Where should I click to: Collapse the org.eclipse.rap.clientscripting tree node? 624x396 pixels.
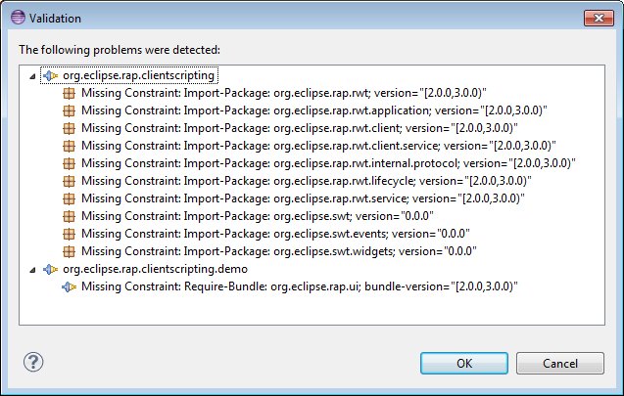coord(32,76)
